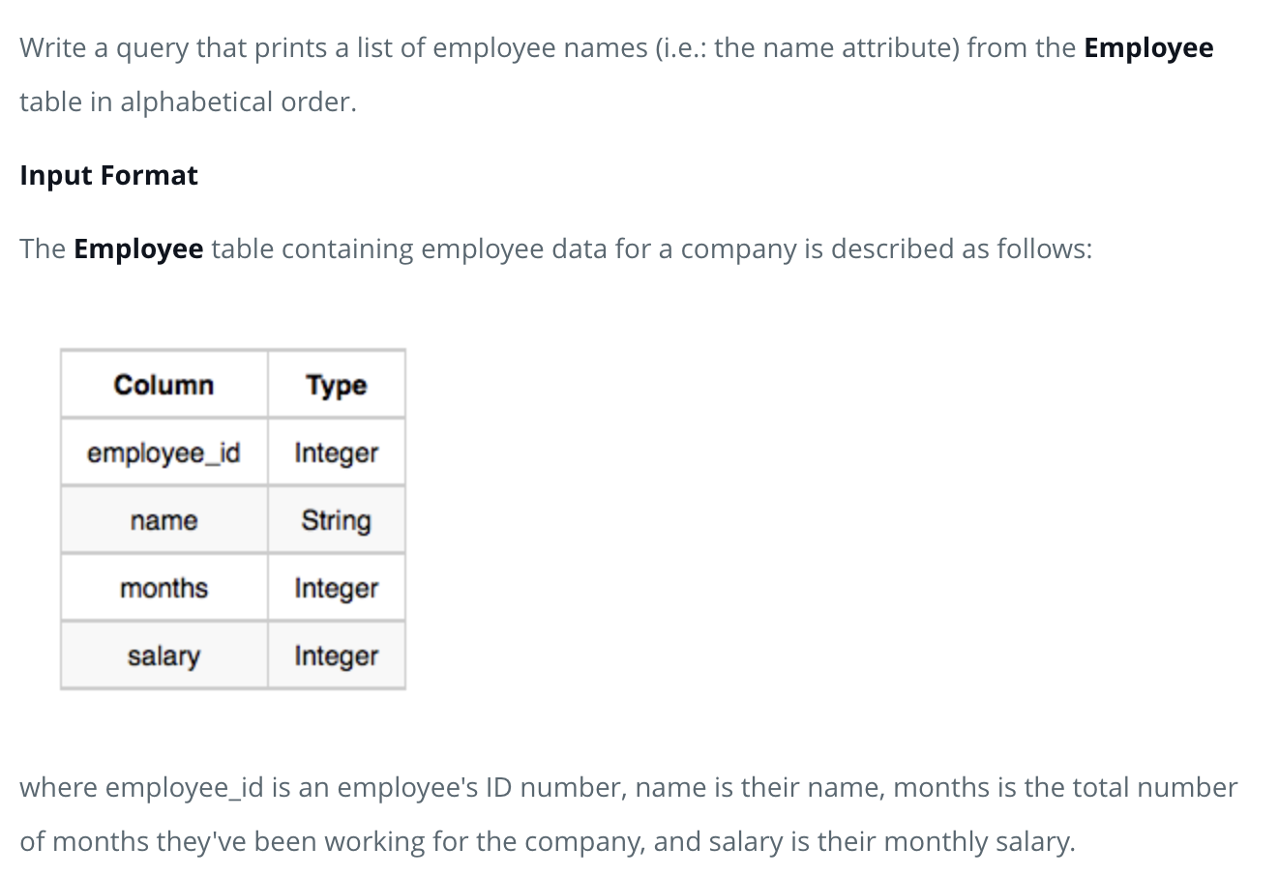Click the Input Format heading

coord(108,175)
